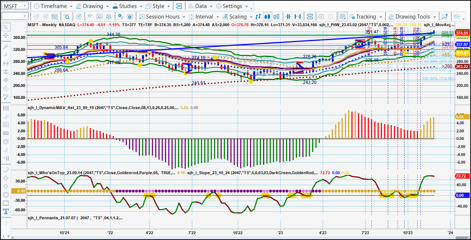Click the 241.51 low price annotation
This screenshot has width=471, height=240.
(199, 83)
